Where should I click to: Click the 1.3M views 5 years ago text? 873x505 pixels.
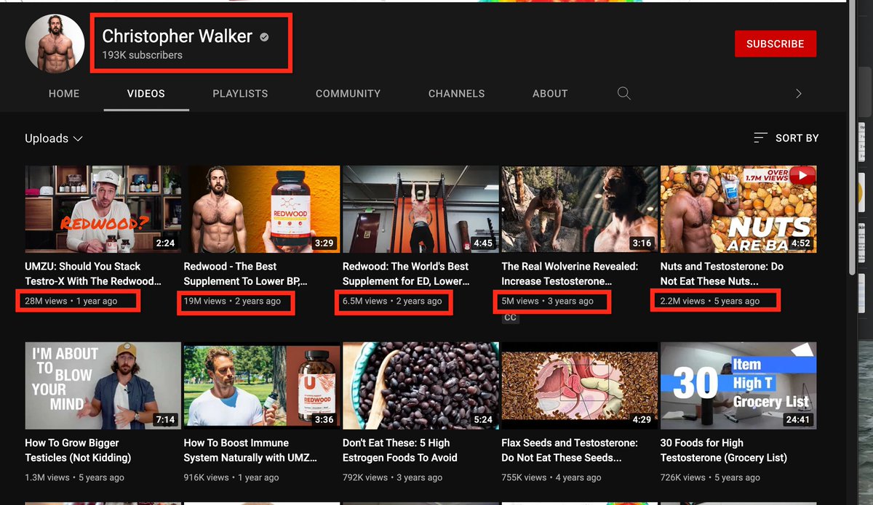pos(75,477)
